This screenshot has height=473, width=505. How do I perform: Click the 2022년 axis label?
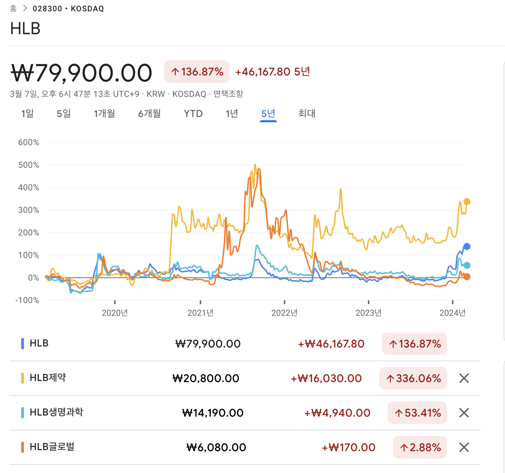pyautogui.click(x=285, y=313)
